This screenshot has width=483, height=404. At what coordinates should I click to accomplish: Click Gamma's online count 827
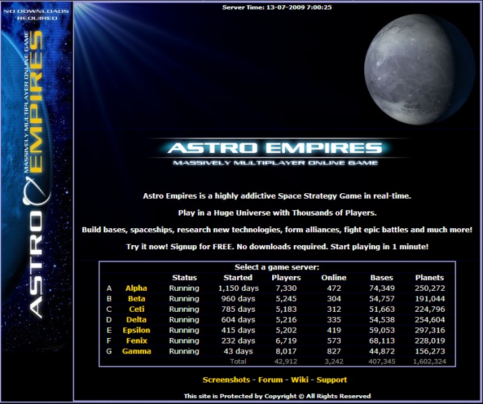click(x=334, y=351)
